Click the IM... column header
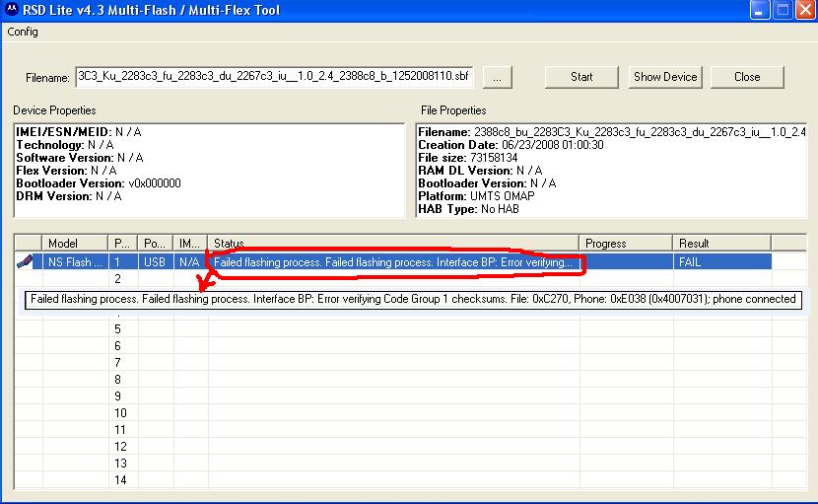 [190, 243]
